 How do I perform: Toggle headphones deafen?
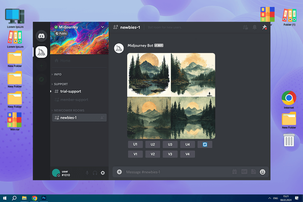tap(95, 173)
